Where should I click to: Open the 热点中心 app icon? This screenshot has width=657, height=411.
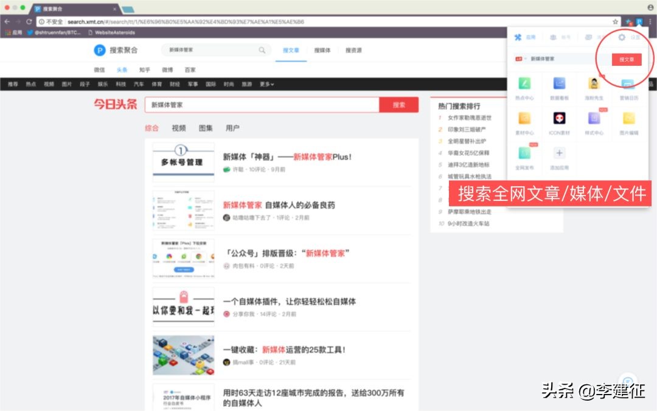524,83
